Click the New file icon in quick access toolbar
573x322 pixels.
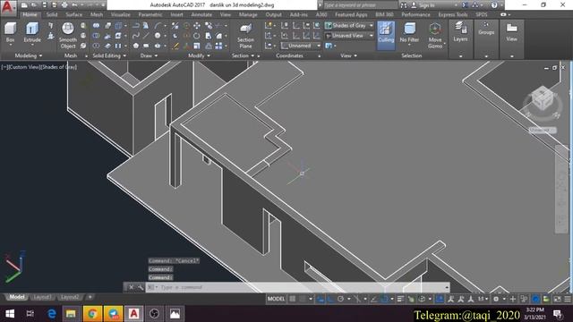pyautogui.click(x=24, y=5)
